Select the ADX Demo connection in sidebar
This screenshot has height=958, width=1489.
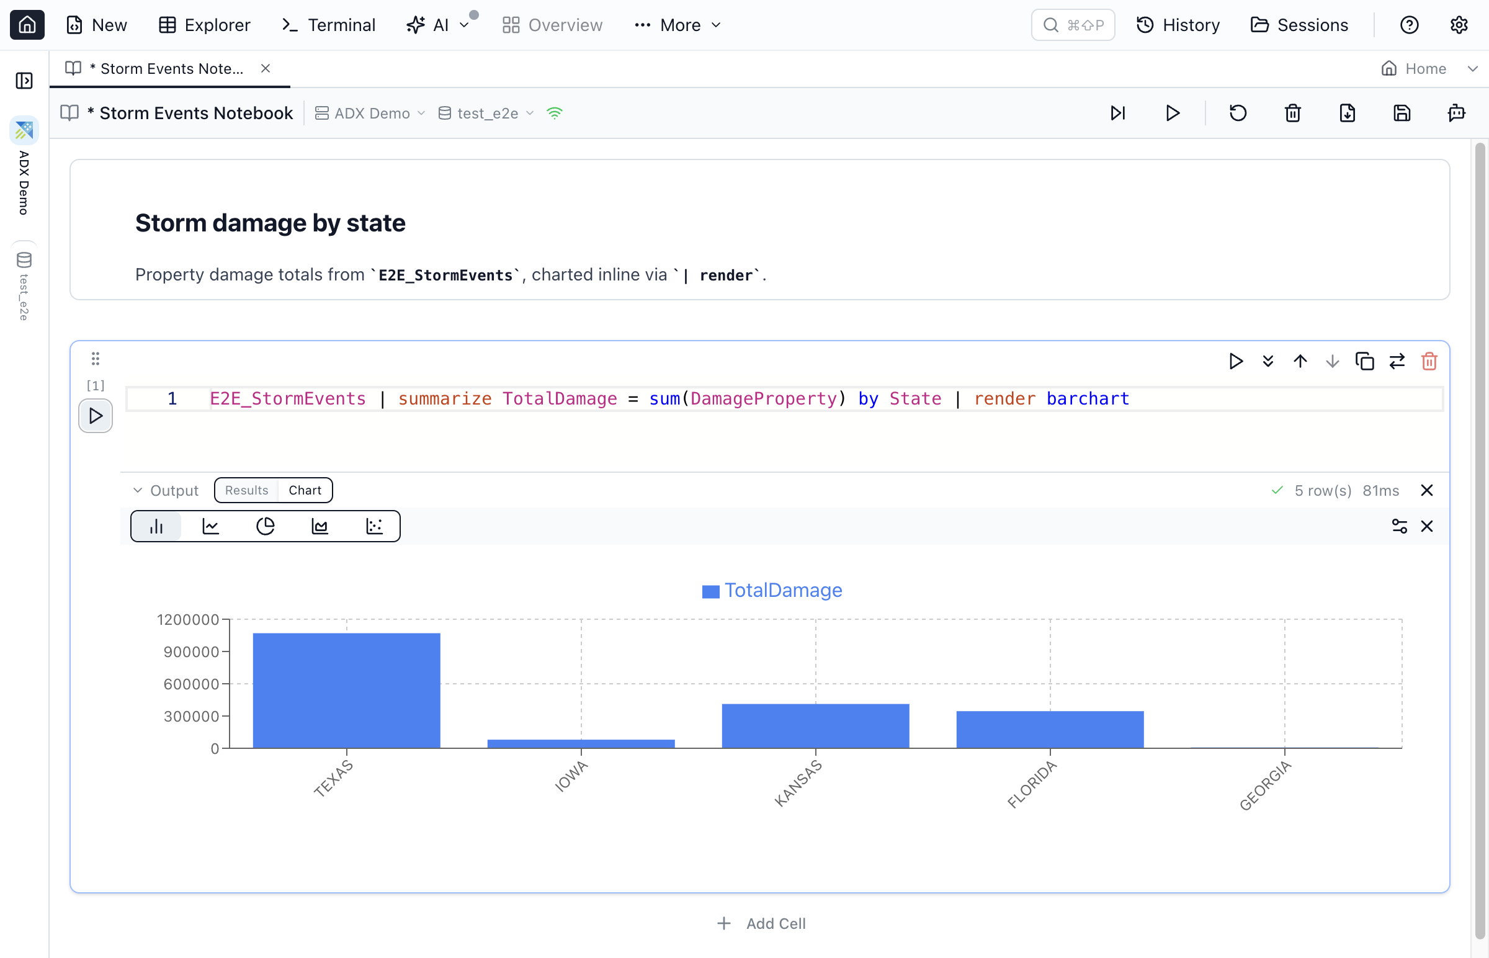[24, 167]
